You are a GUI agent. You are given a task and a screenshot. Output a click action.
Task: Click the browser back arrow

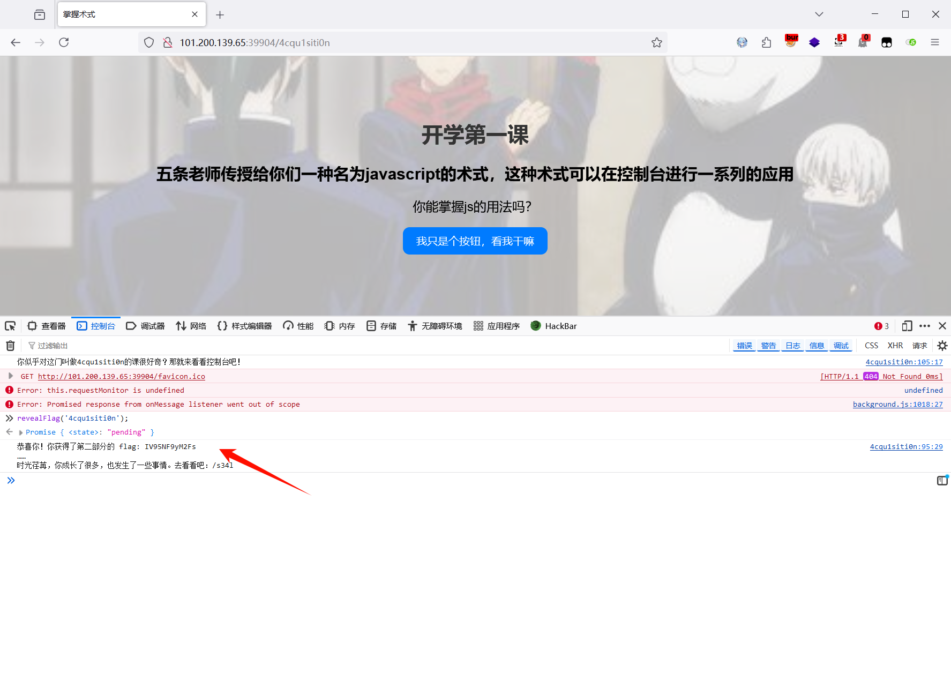coord(16,42)
